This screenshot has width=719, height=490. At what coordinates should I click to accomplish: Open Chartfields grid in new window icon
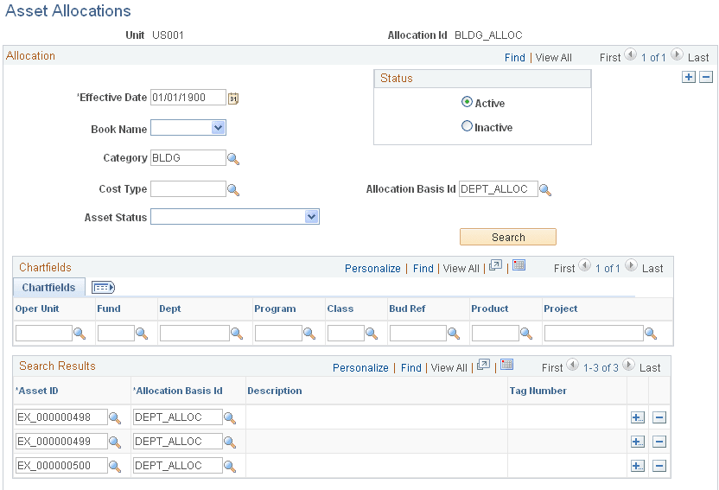(x=495, y=265)
